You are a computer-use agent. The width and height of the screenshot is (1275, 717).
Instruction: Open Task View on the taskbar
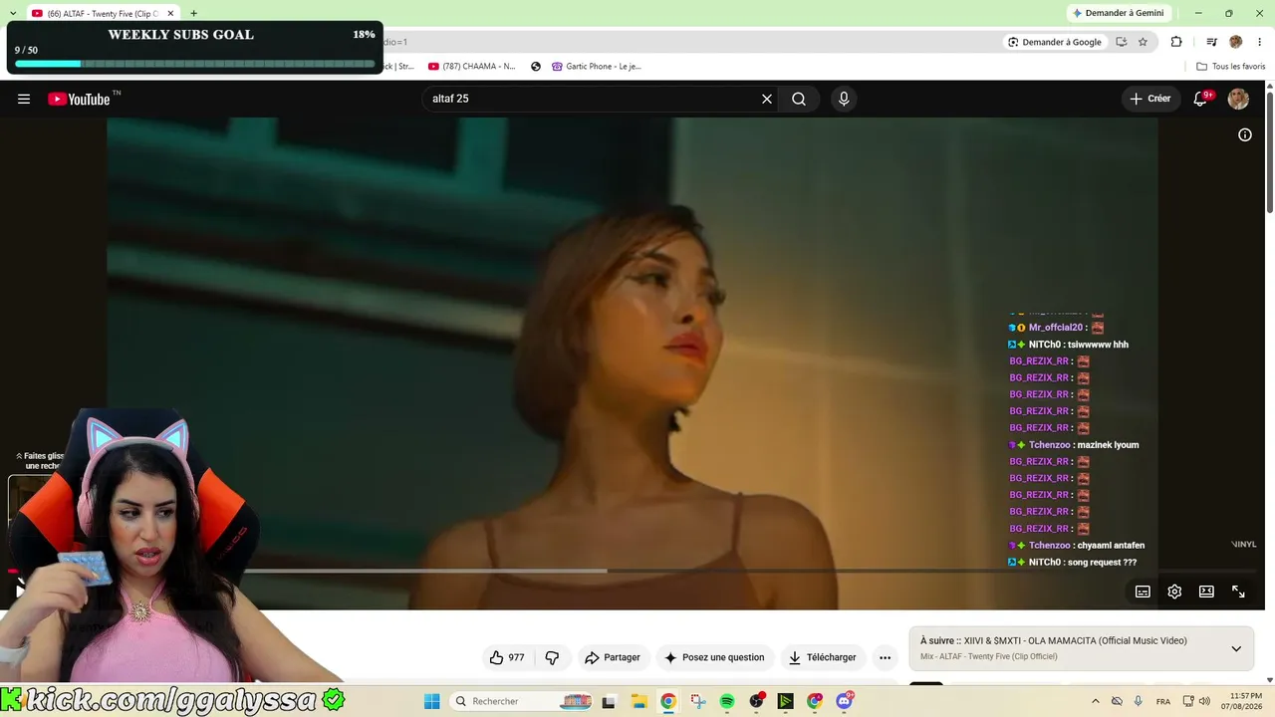point(609,701)
